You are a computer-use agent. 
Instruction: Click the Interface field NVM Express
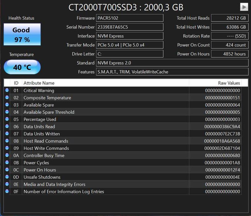130,36
